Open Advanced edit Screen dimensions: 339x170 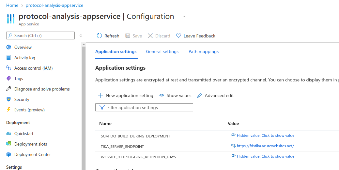[216, 95]
